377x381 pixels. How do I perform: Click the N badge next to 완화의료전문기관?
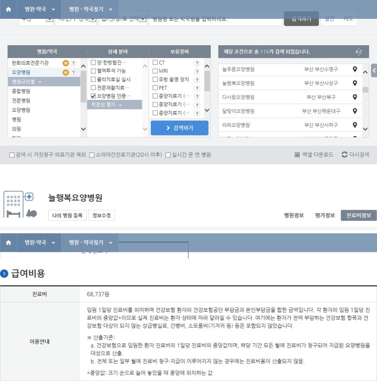(66, 63)
